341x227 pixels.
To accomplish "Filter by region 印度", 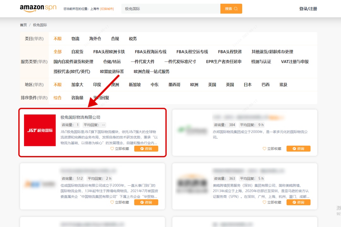I will (97, 84).
